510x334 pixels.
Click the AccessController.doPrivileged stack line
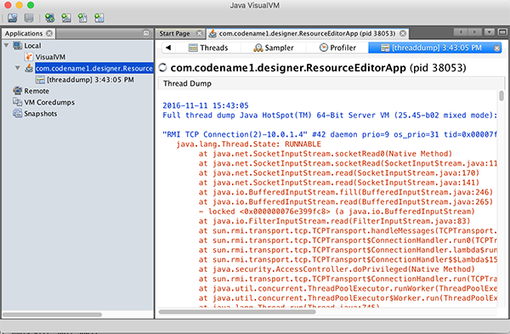click(337, 269)
